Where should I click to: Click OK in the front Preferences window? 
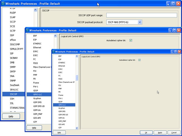(x=146, y=133)
